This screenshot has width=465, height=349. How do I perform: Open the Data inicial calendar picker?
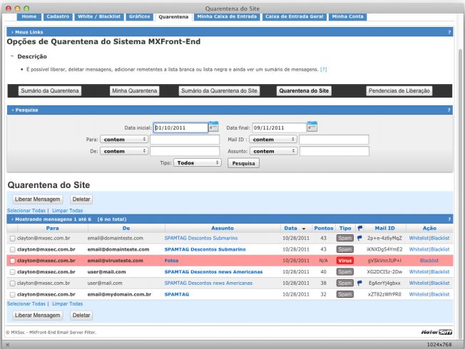(213, 127)
